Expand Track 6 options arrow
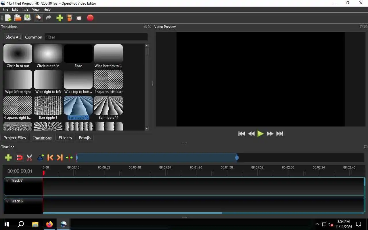 pyautogui.click(x=7, y=201)
